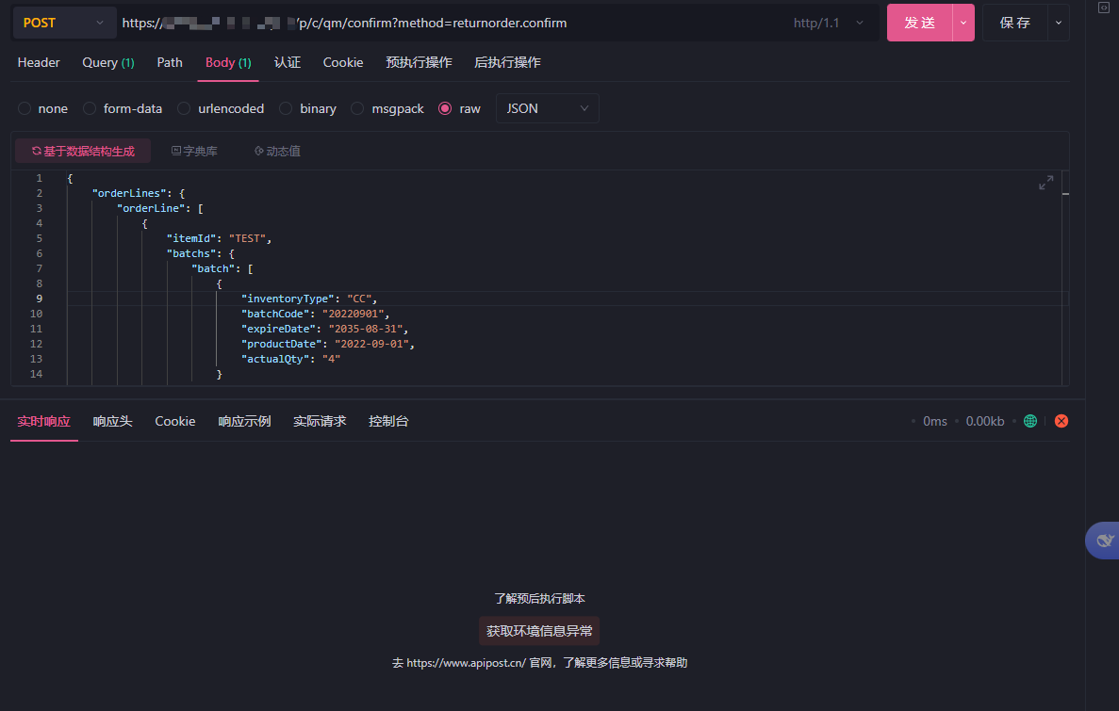Click the red error status icon
This screenshot has width=1119, height=711.
[1061, 421]
